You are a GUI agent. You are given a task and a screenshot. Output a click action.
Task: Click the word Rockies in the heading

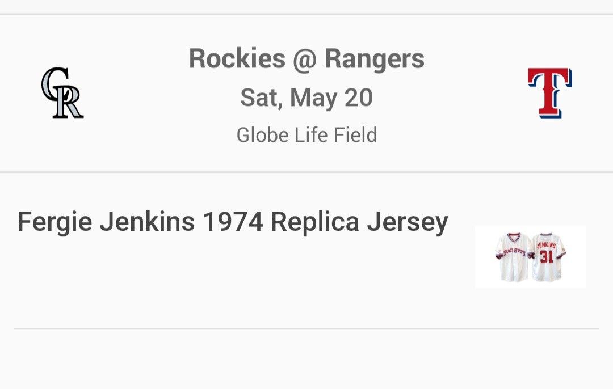click(237, 58)
